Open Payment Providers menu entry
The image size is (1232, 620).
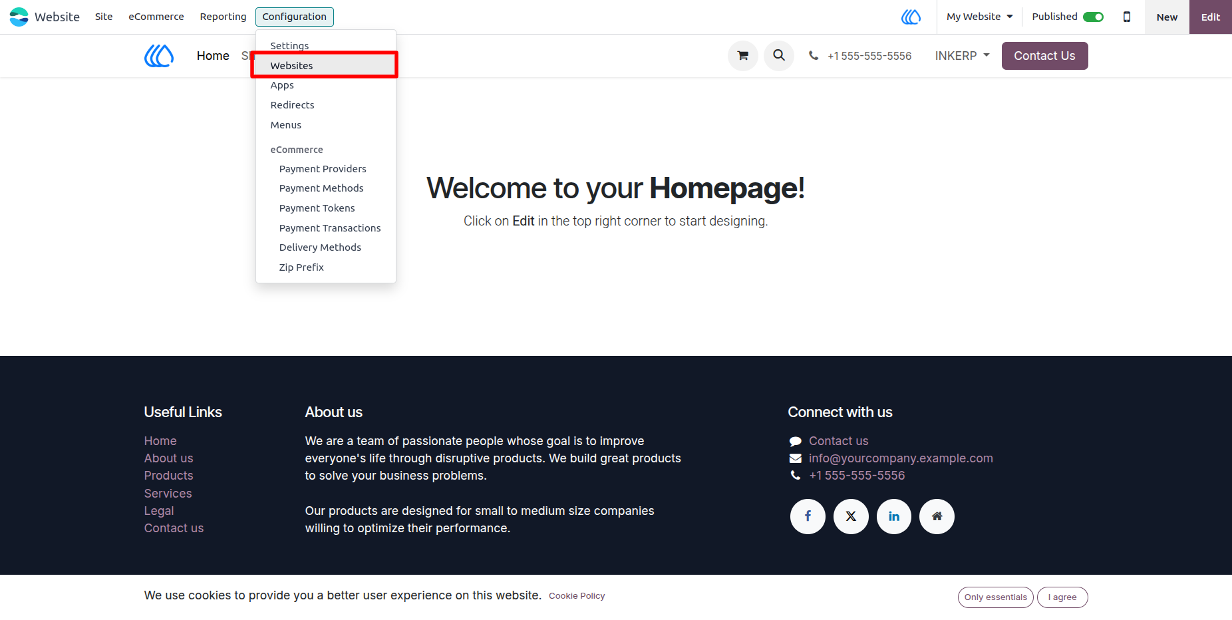[326, 169]
